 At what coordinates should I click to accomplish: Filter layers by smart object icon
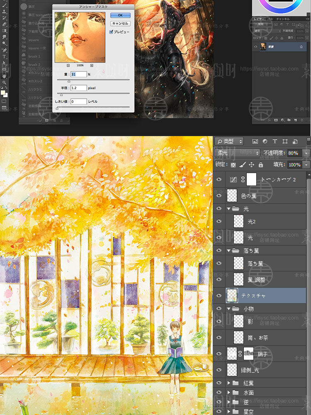point(295,142)
